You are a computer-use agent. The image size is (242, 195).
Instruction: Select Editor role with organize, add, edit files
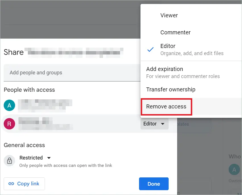192,49
